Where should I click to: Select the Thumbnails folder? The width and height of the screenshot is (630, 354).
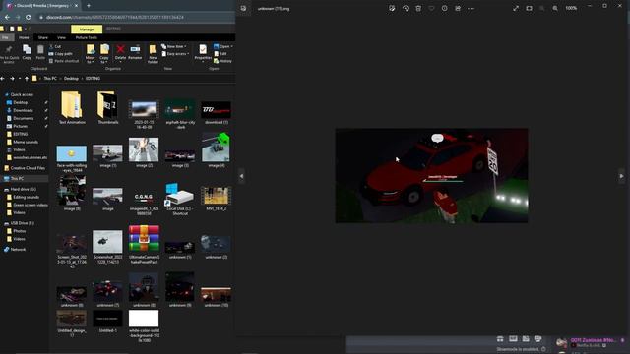click(x=107, y=107)
